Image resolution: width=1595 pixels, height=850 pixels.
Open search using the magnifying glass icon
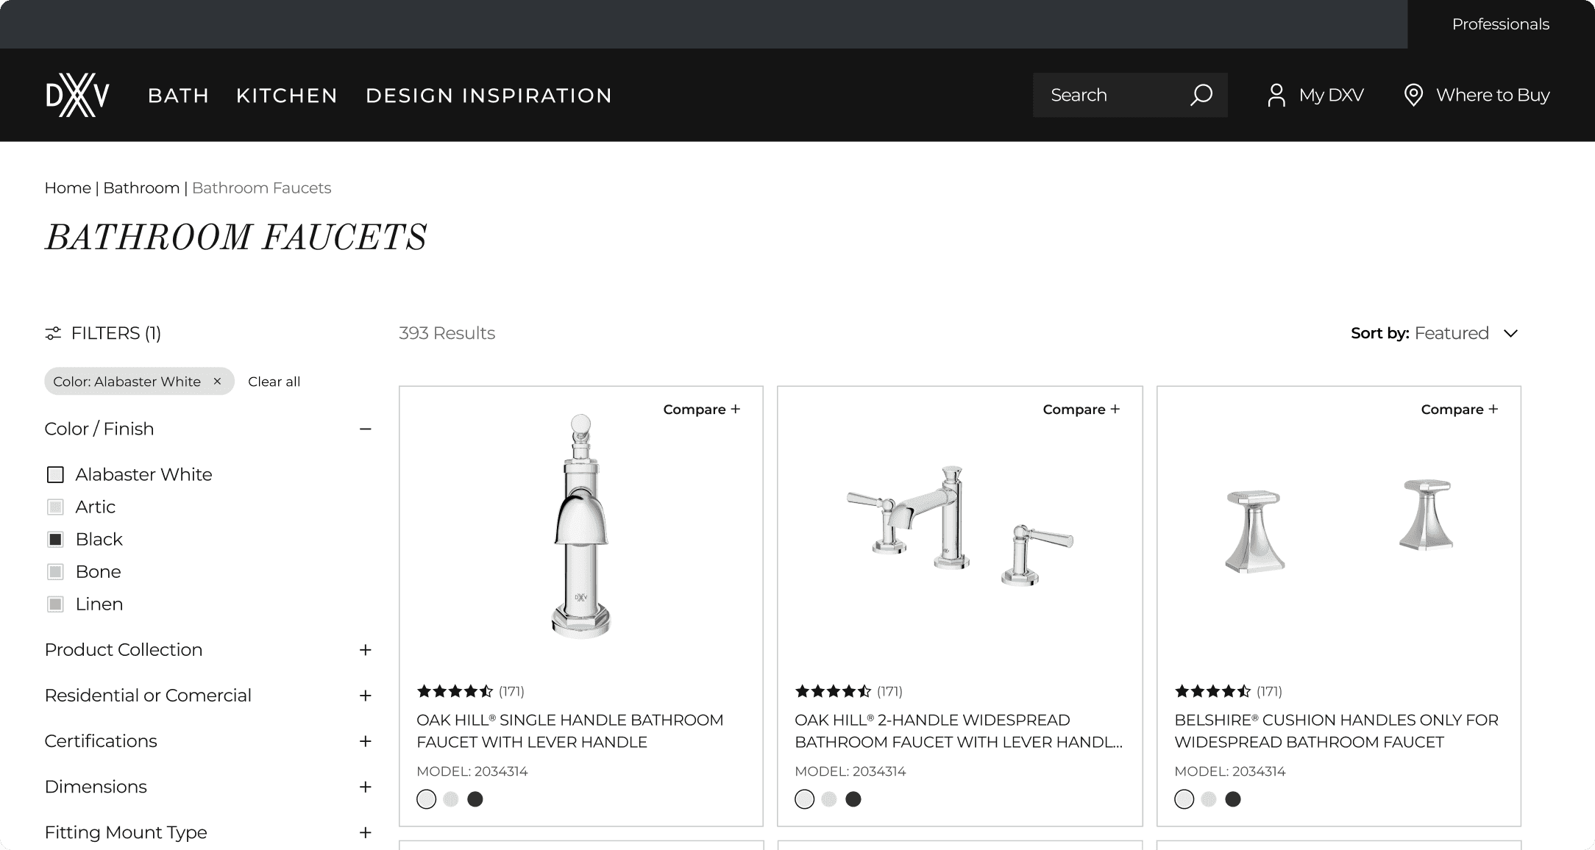coord(1201,94)
